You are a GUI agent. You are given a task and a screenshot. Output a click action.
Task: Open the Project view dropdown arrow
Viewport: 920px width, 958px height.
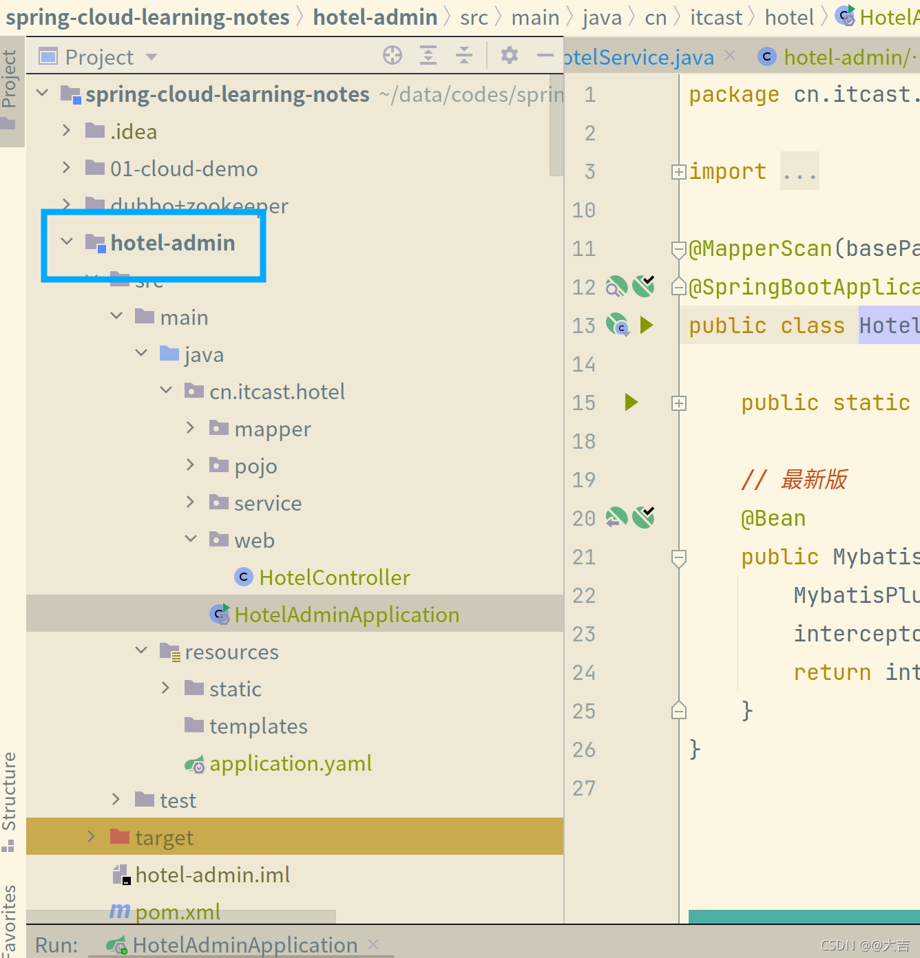pos(151,57)
